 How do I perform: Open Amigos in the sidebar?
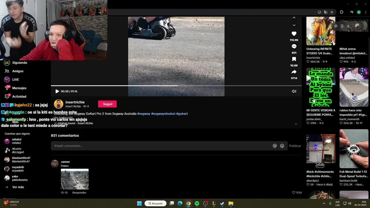pyautogui.click(x=18, y=71)
